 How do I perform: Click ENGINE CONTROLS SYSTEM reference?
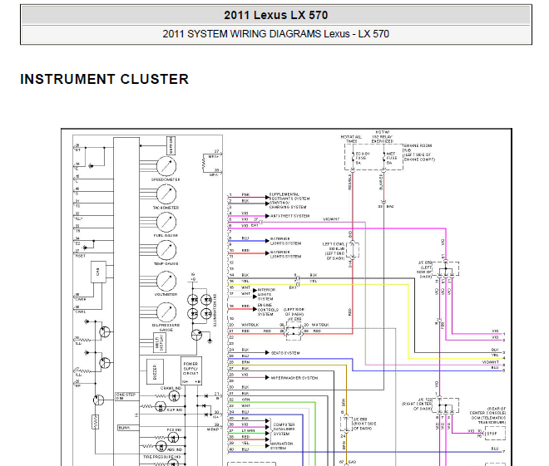point(268,310)
